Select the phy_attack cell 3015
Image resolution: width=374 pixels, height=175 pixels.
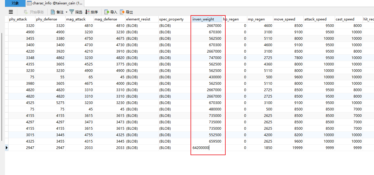pos(22,135)
